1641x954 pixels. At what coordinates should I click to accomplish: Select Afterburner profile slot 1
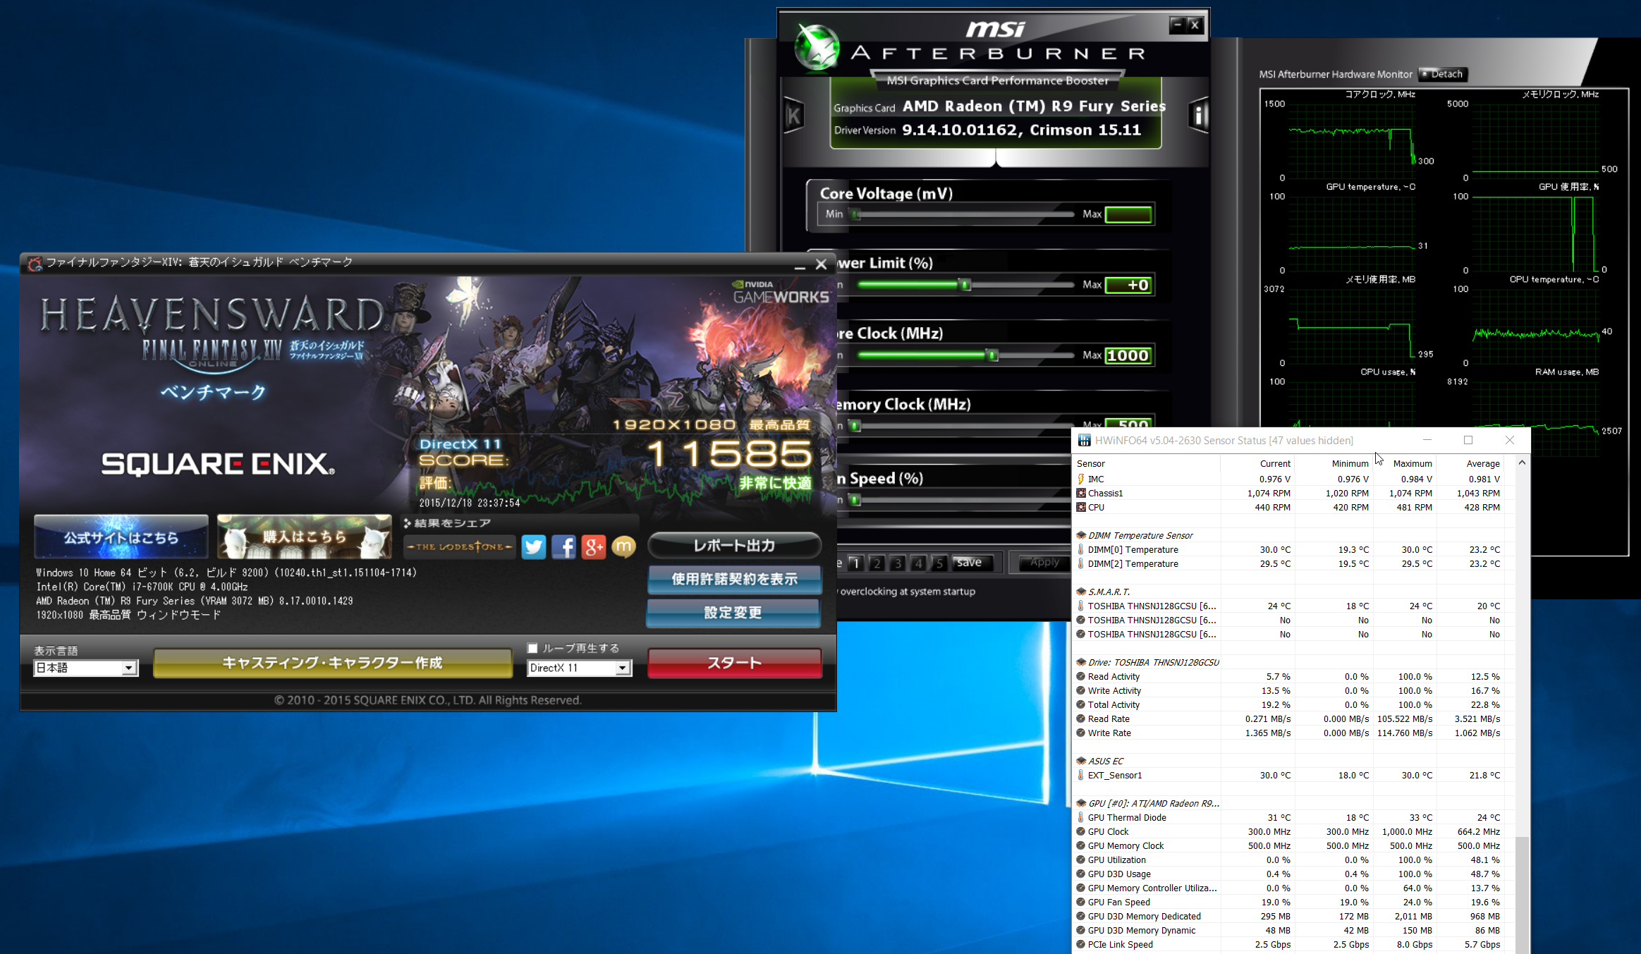[855, 563]
